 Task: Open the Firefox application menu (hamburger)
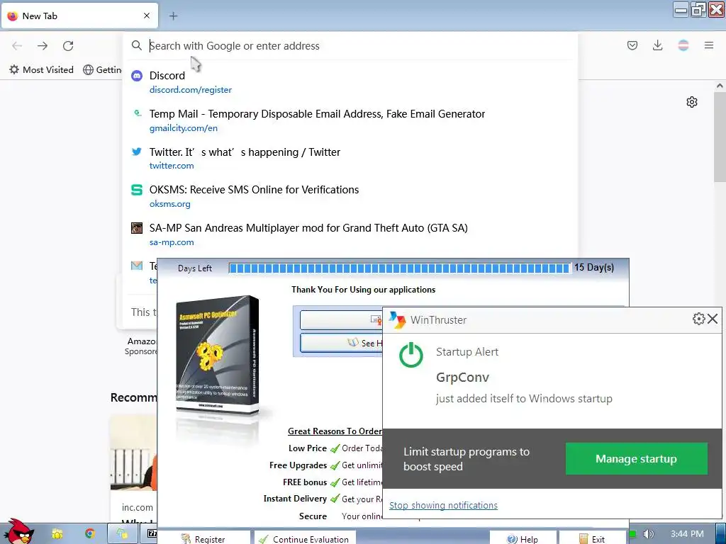click(x=708, y=45)
